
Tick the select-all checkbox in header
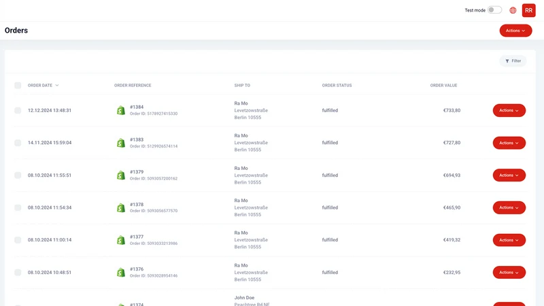[x=18, y=86]
